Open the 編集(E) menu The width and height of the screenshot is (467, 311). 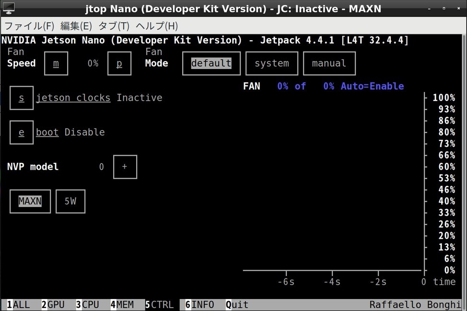(x=76, y=26)
